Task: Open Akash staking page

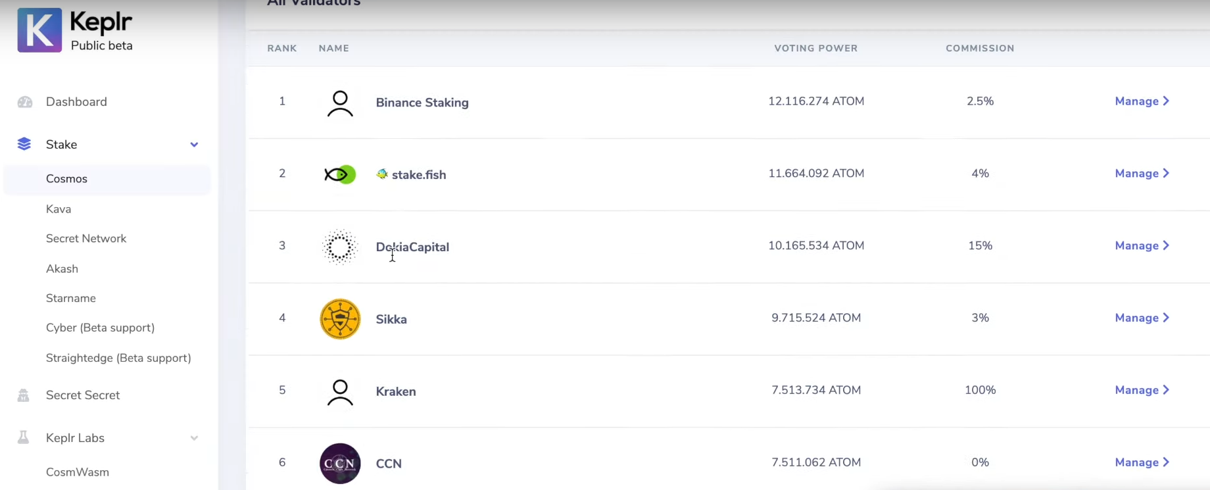Action: pos(62,268)
